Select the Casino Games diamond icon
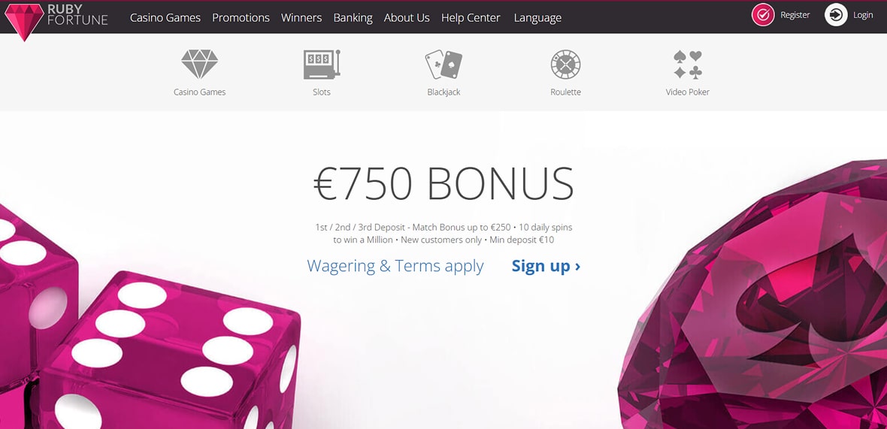The height and width of the screenshot is (429, 887). (200, 64)
